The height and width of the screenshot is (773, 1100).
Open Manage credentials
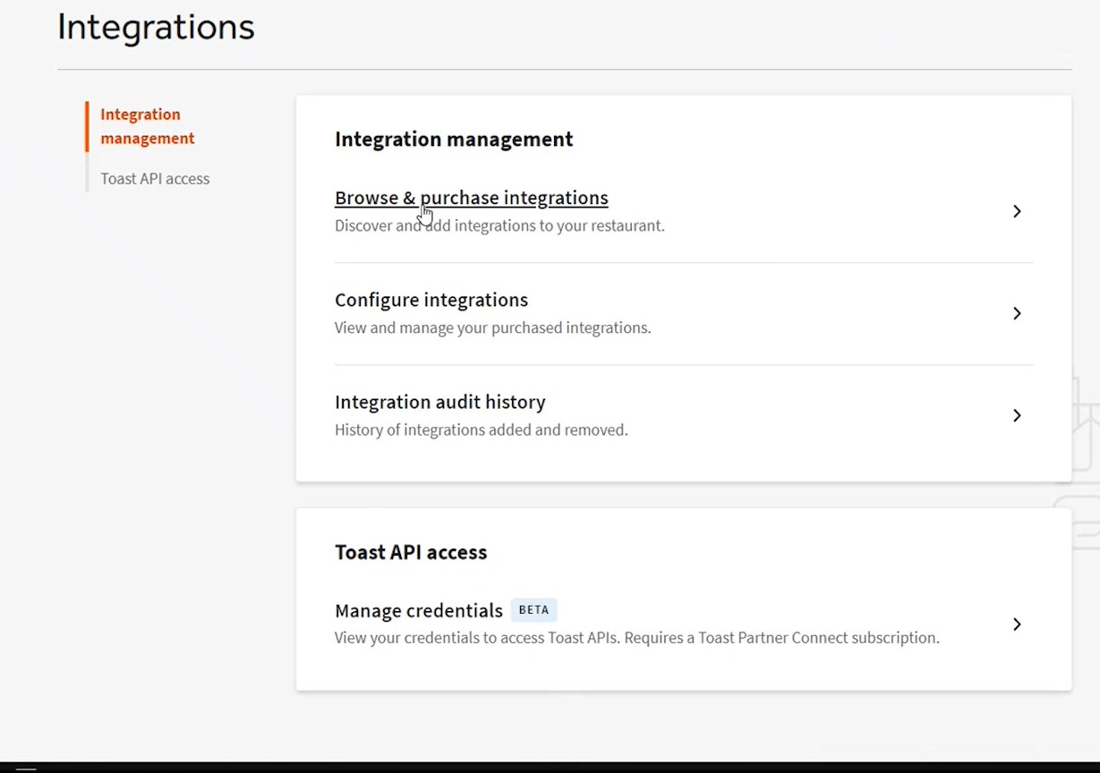click(418, 610)
